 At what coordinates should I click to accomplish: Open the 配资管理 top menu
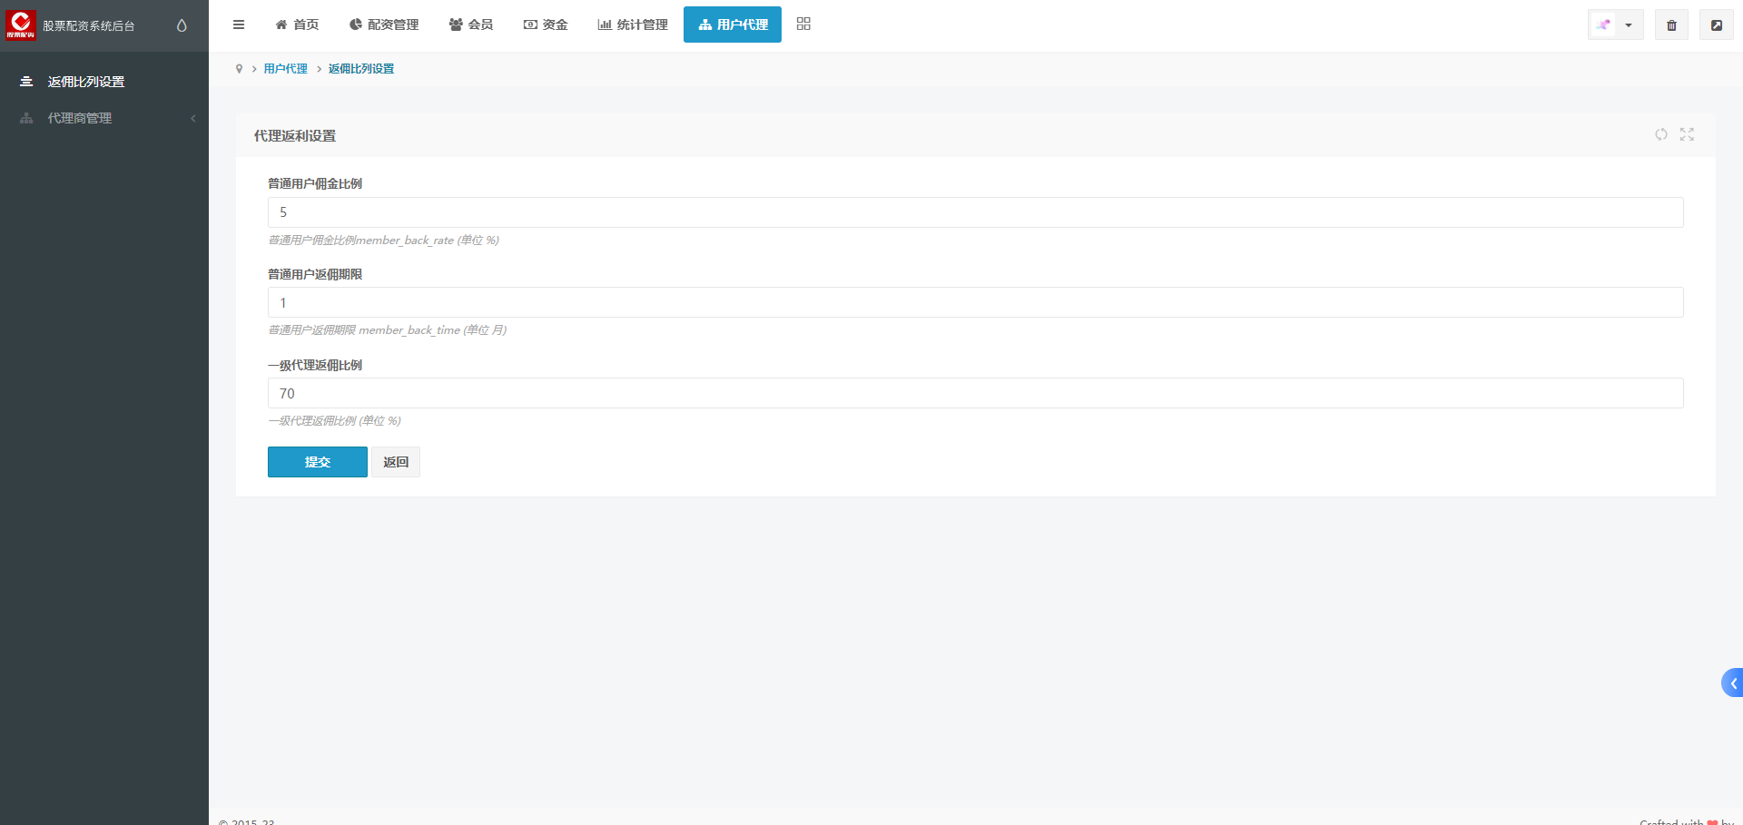click(384, 25)
